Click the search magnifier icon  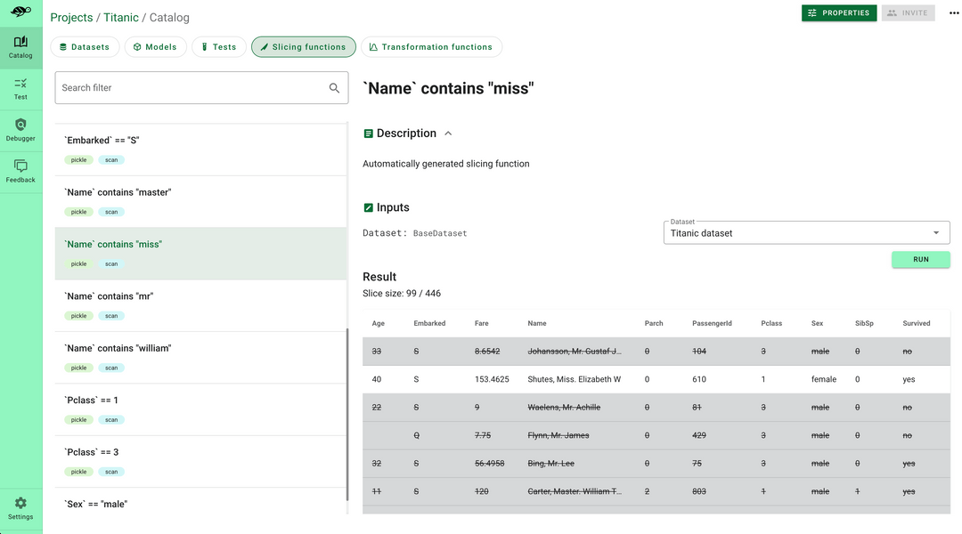click(334, 88)
